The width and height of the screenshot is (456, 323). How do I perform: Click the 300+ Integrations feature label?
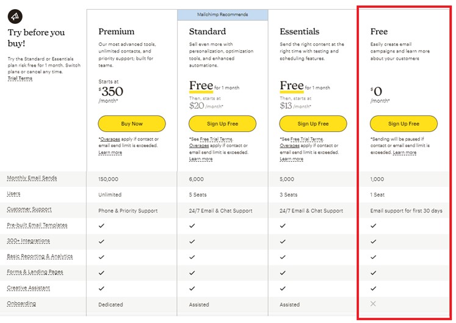tap(28, 241)
